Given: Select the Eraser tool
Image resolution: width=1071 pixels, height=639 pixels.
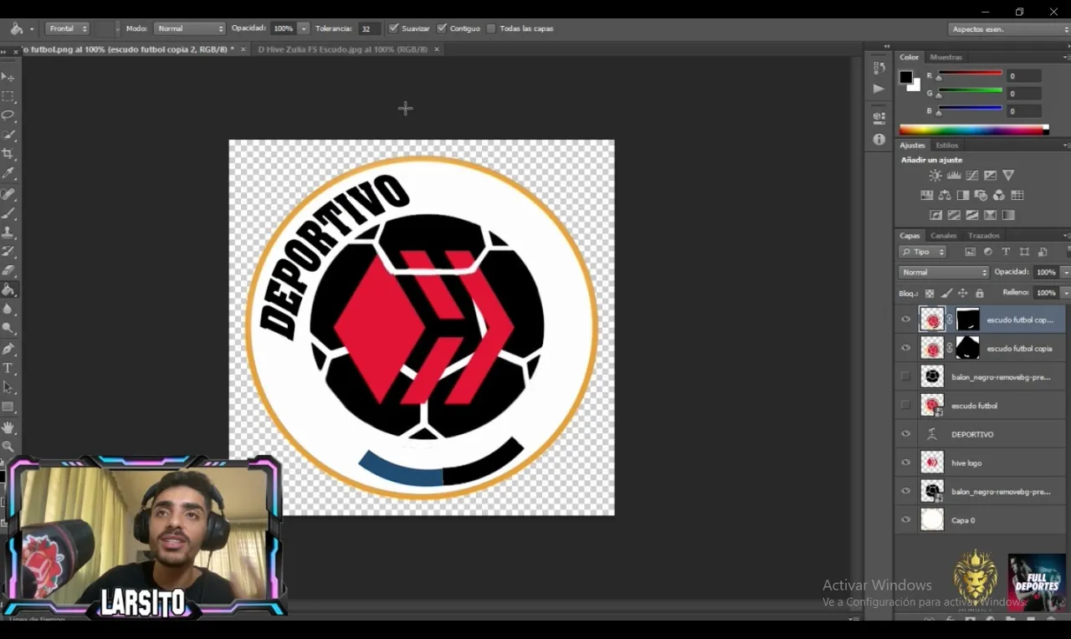Looking at the screenshot, I should tap(8, 271).
